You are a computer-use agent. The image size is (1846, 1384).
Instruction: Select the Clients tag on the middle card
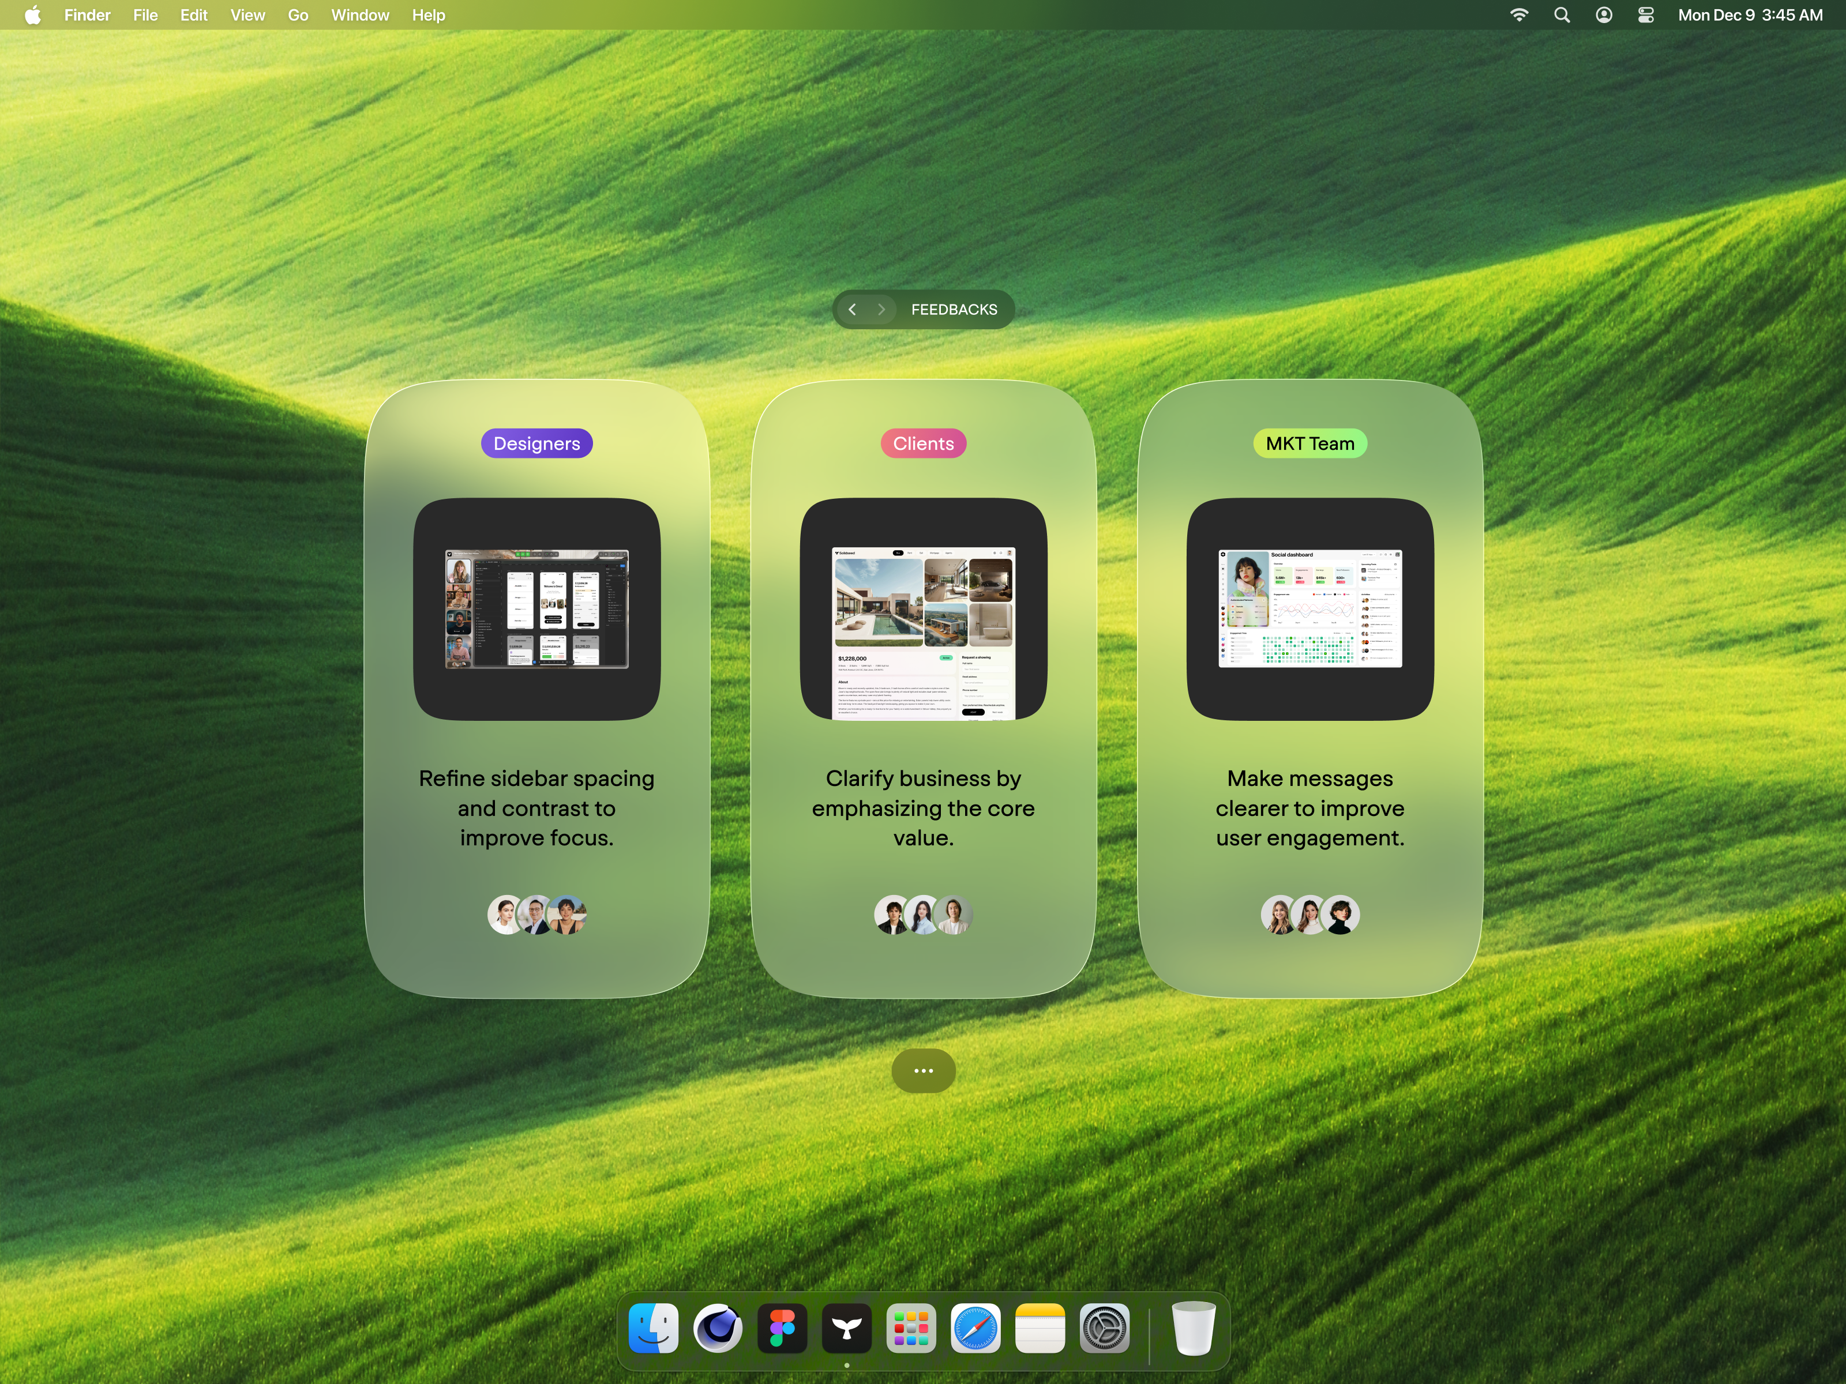click(x=923, y=443)
